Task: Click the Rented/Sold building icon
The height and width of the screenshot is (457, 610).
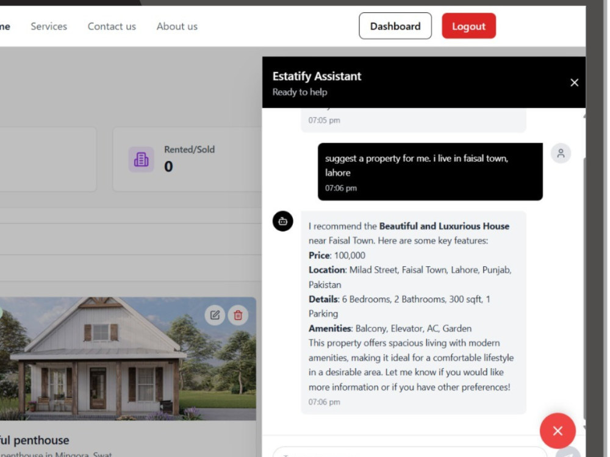Action: pyautogui.click(x=142, y=159)
